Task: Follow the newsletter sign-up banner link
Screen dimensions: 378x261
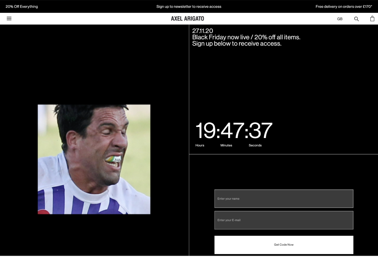Action: (189, 6)
